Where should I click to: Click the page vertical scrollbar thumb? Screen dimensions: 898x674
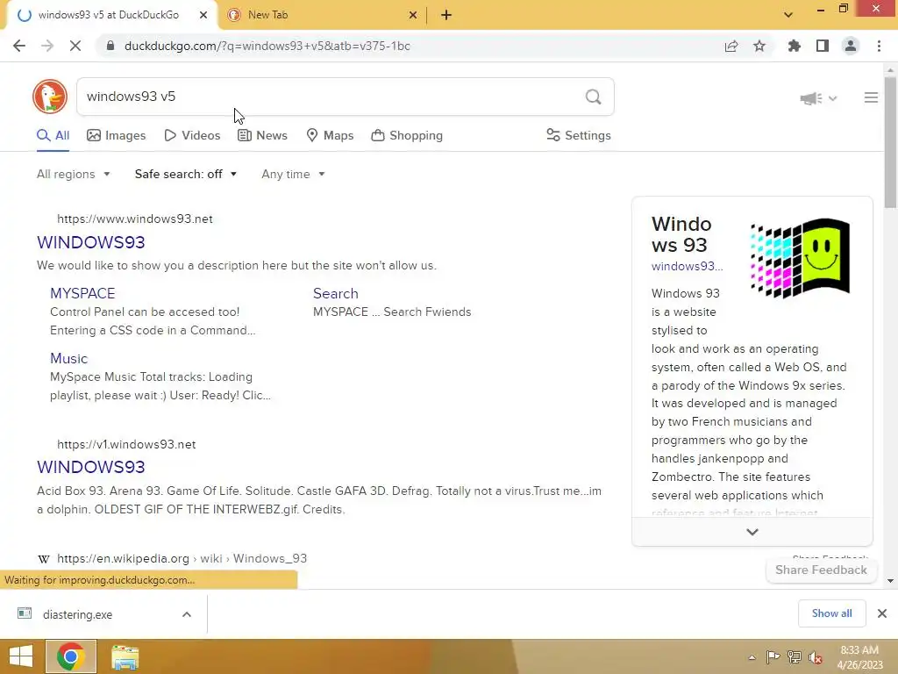(x=891, y=142)
